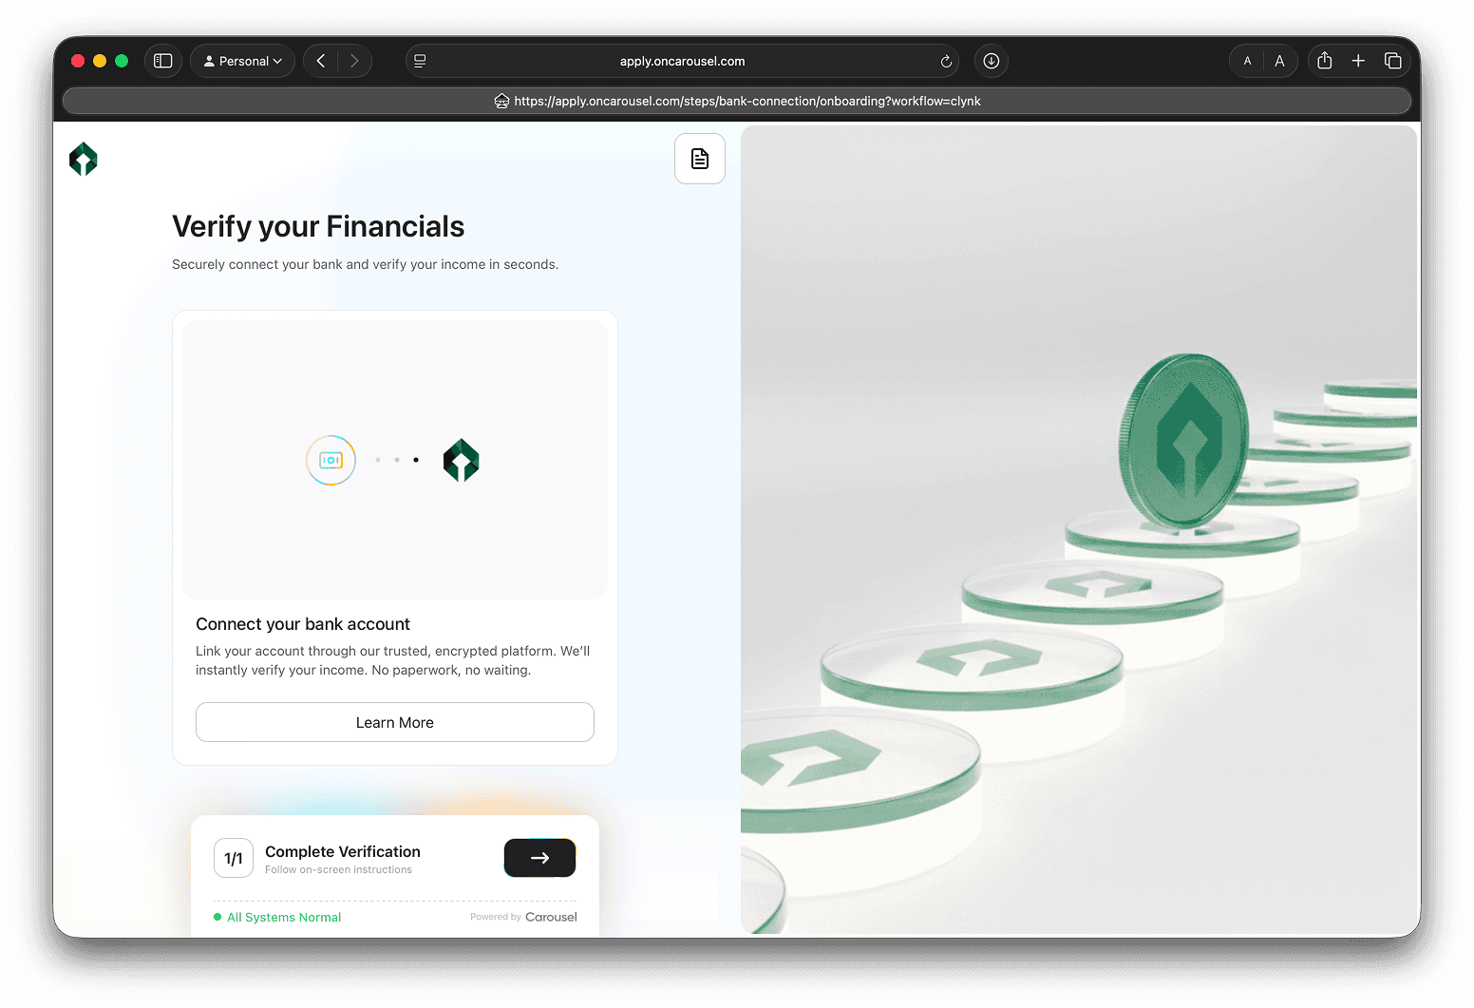Viewport: 1474px width, 1008px height.
Task: Go back to the previous page
Action: [321, 61]
